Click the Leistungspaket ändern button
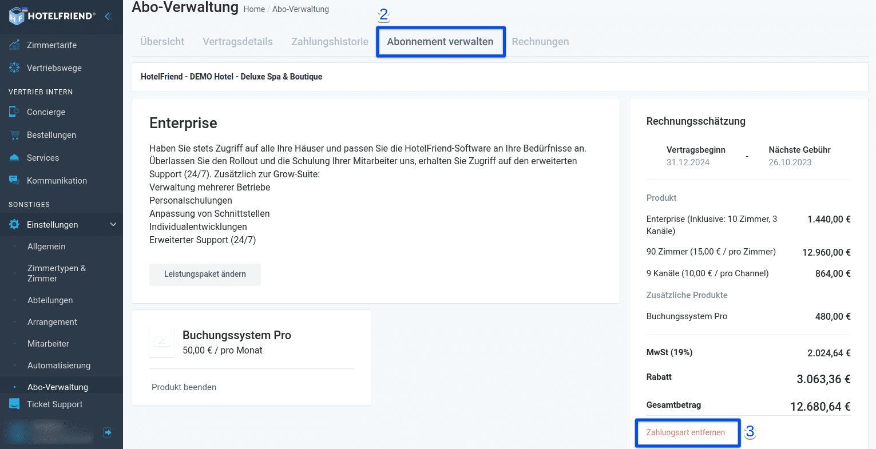 [205, 274]
